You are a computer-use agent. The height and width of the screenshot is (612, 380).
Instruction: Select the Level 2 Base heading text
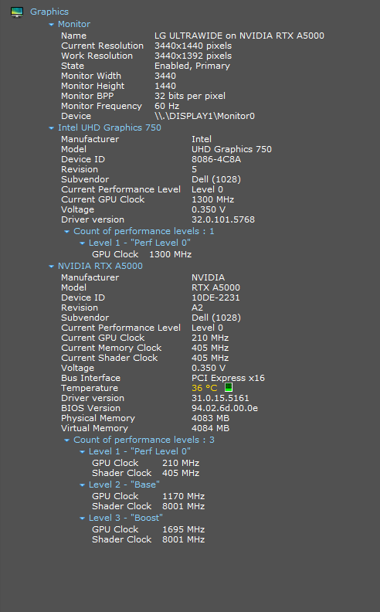pyautogui.click(x=124, y=484)
